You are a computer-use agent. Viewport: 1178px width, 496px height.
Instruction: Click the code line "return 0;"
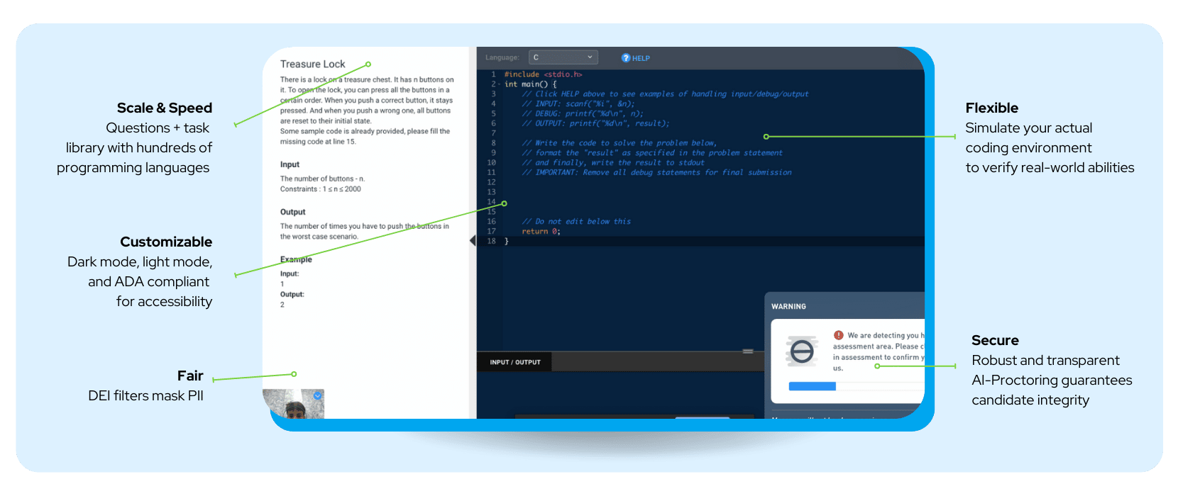tap(541, 232)
